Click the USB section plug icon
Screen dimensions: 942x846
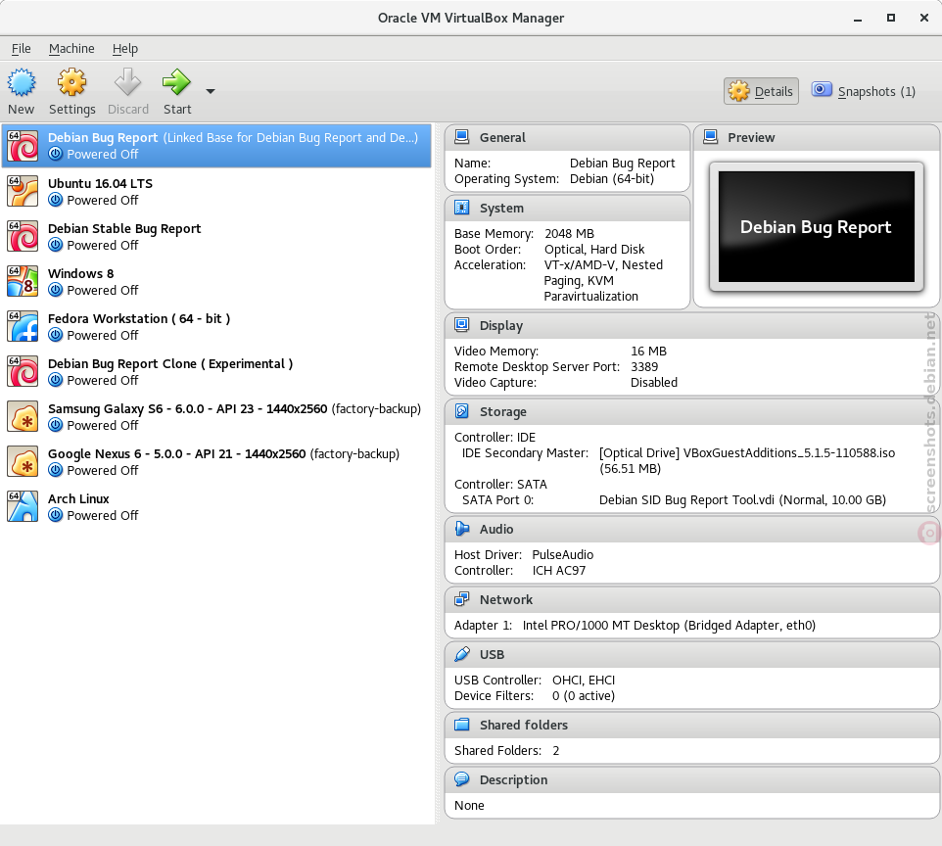462,654
